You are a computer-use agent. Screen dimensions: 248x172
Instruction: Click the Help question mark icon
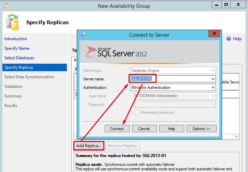pyautogui.click(x=229, y=39)
